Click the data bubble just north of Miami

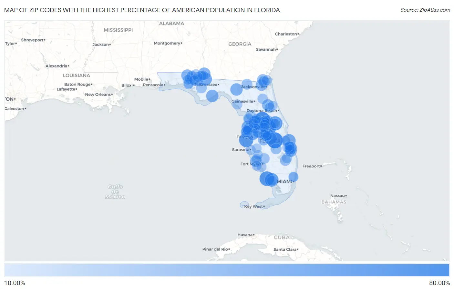(293, 176)
